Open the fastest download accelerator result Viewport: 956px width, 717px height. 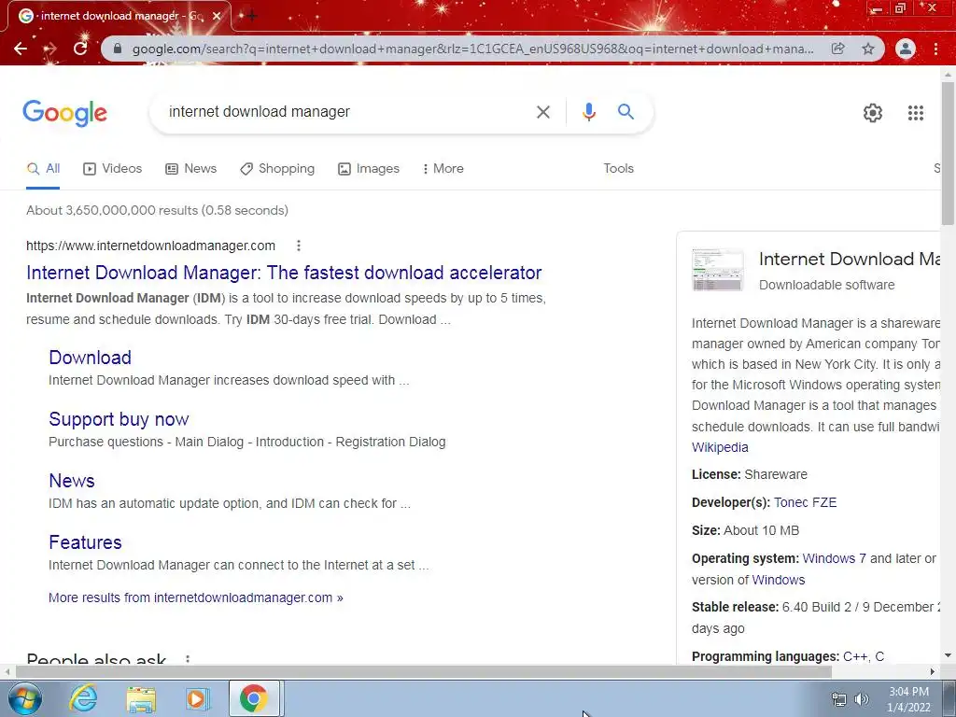[x=284, y=273]
